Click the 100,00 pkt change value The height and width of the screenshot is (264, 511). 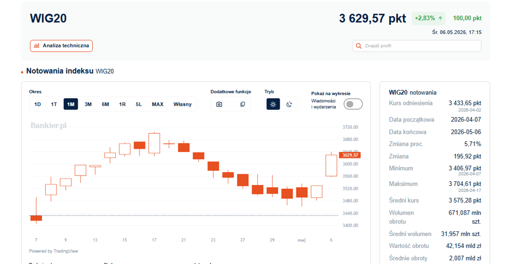pyautogui.click(x=467, y=18)
